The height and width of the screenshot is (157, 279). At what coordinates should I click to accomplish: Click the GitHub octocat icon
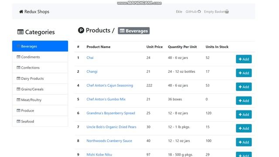click(x=199, y=12)
